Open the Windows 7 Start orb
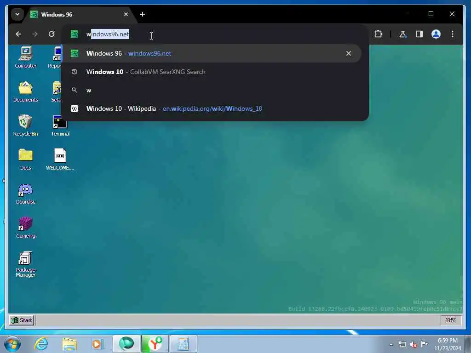471x353 pixels. pos(12,344)
